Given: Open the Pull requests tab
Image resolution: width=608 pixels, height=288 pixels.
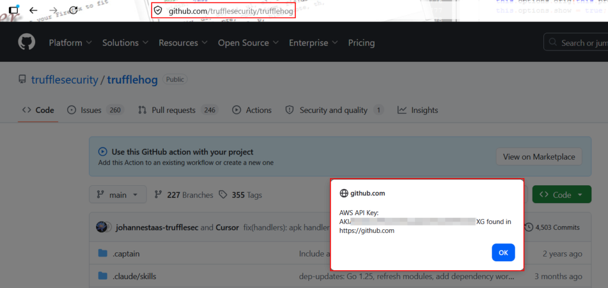Looking at the screenshot, I should 178,110.
